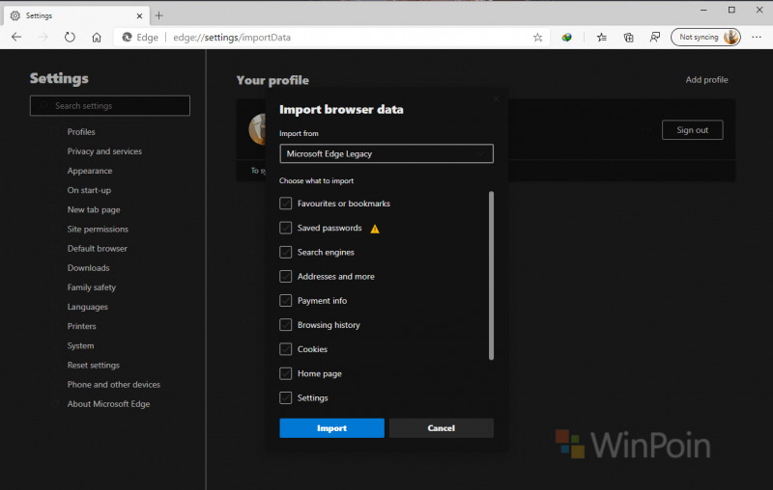Cancel the Import browser data dialog
The image size is (773, 490).
pyautogui.click(x=442, y=428)
